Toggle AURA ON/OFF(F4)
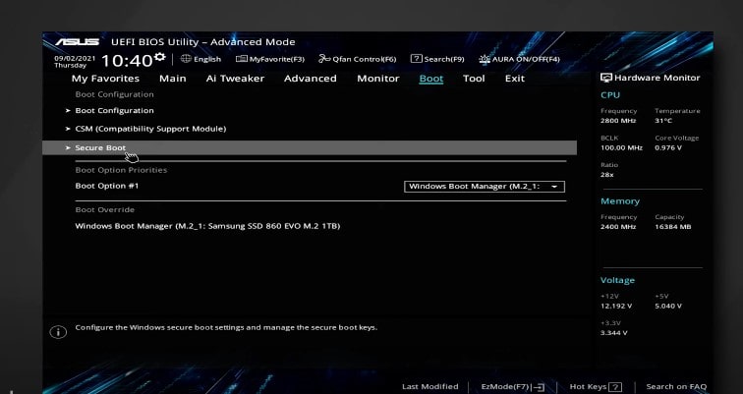The height and width of the screenshot is (394, 743). 519,59
